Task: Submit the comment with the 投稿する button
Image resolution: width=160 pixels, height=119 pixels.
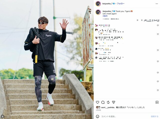Action: pos(154,116)
